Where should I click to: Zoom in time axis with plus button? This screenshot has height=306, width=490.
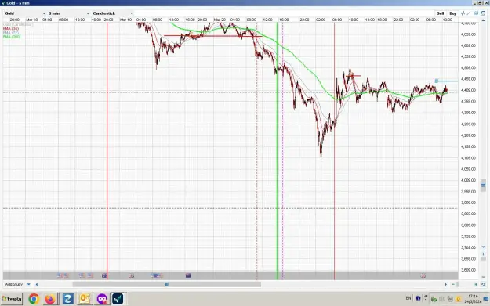tap(476, 284)
